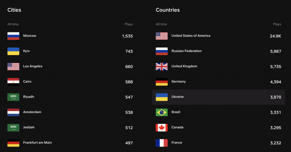The image size is (291, 152).
Task: Select the Netherlands flag next to Amsterdam
Action: (x=13, y=113)
